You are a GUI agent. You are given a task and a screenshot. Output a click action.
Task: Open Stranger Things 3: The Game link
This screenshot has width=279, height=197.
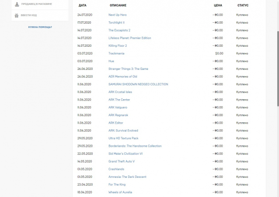(128, 69)
